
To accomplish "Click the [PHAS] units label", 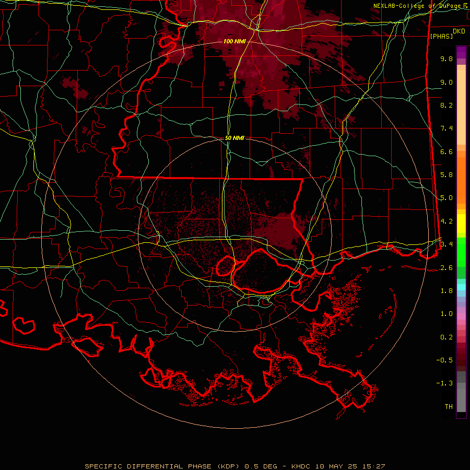I will coord(441,36).
